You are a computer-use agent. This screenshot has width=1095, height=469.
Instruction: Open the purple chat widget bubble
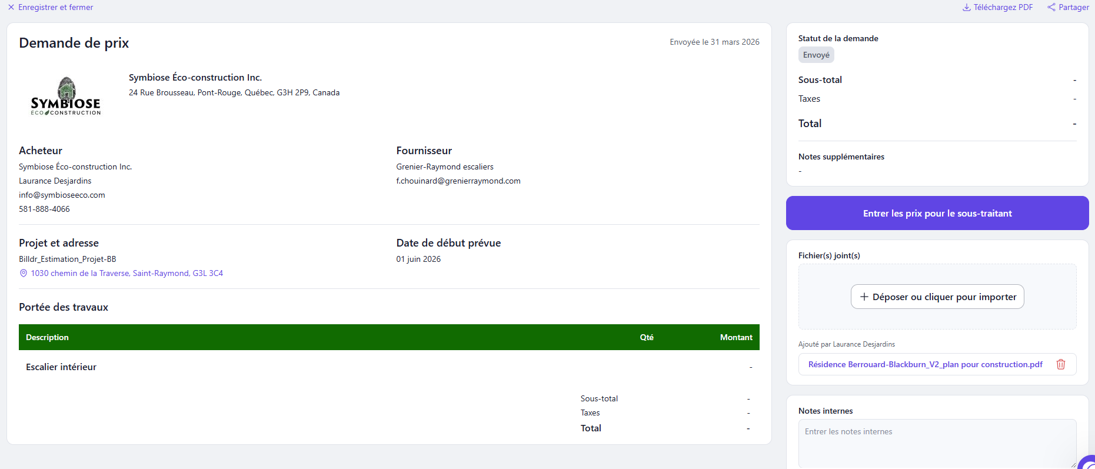point(1087,463)
